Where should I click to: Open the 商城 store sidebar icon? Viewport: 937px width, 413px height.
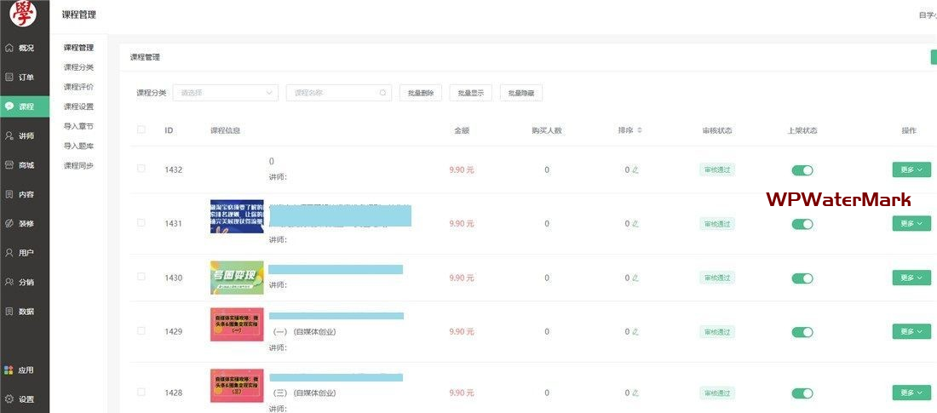pyautogui.click(x=9, y=164)
